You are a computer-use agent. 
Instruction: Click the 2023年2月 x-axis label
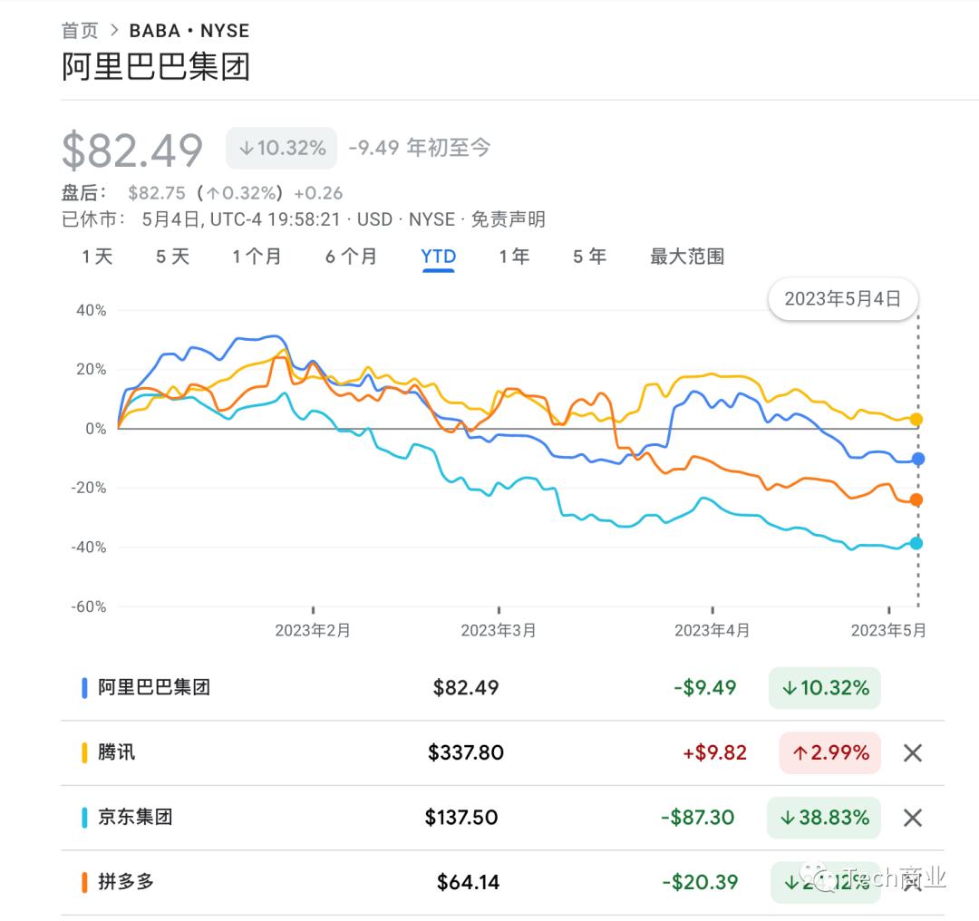point(313,631)
